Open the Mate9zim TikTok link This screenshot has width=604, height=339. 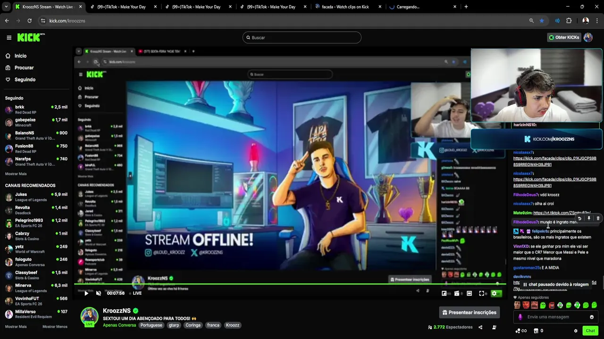tap(562, 213)
